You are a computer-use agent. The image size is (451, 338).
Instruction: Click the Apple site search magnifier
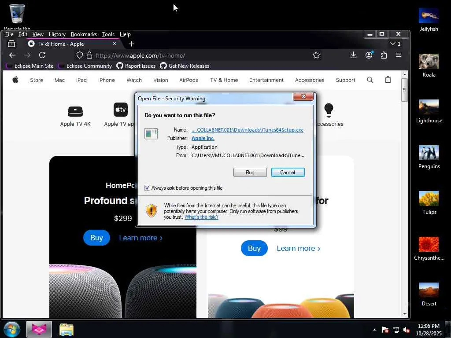(370, 80)
